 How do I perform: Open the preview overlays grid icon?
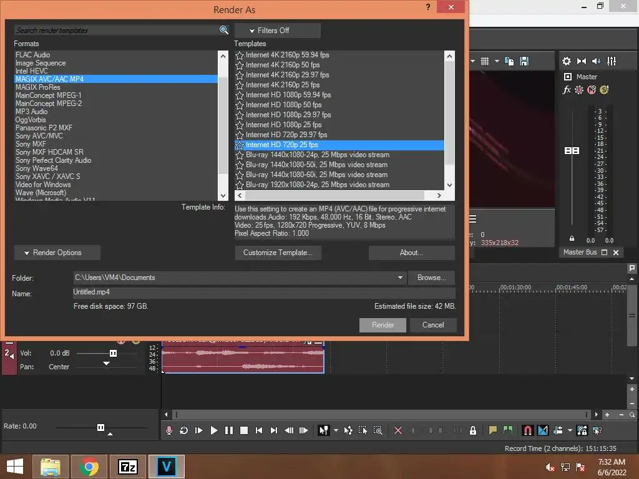tap(484, 61)
